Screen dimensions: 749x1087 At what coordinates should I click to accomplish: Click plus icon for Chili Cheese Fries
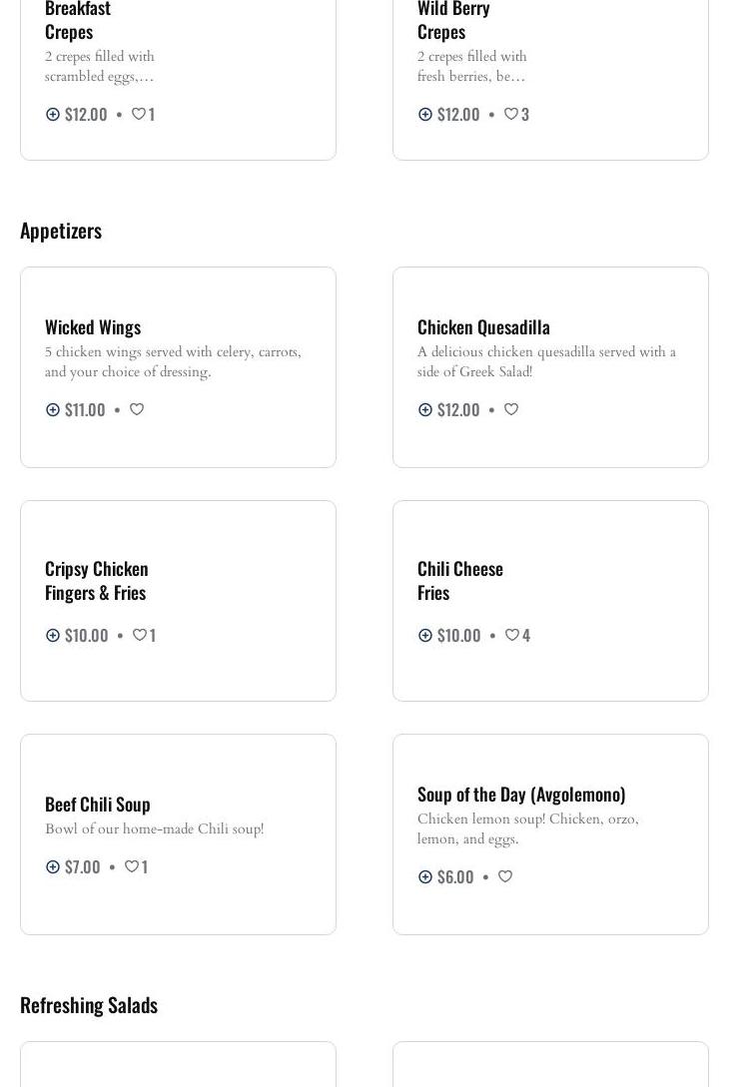[425, 635]
